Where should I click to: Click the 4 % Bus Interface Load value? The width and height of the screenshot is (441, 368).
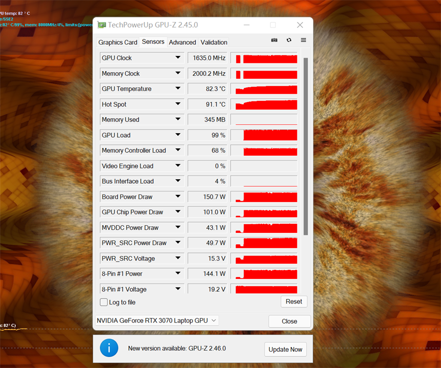click(x=208, y=181)
